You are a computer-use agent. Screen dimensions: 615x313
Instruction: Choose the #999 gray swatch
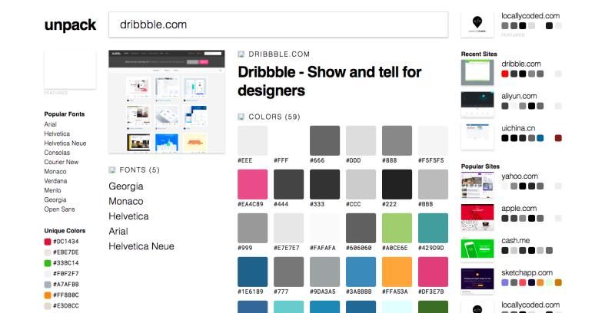click(x=253, y=228)
